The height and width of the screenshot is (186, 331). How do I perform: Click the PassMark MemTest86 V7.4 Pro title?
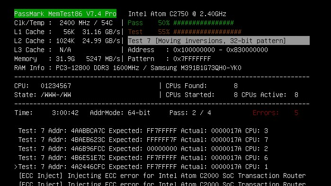(x=65, y=14)
